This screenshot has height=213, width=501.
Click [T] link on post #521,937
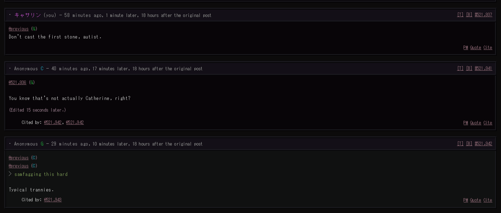[460, 15]
